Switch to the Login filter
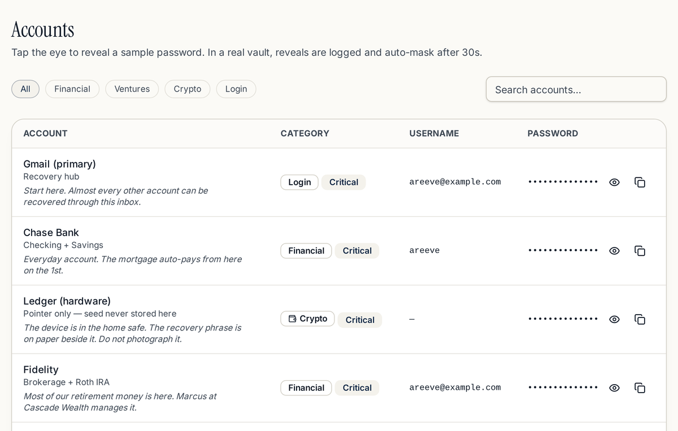Image resolution: width=678 pixels, height=431 pixels. (236, 89)
